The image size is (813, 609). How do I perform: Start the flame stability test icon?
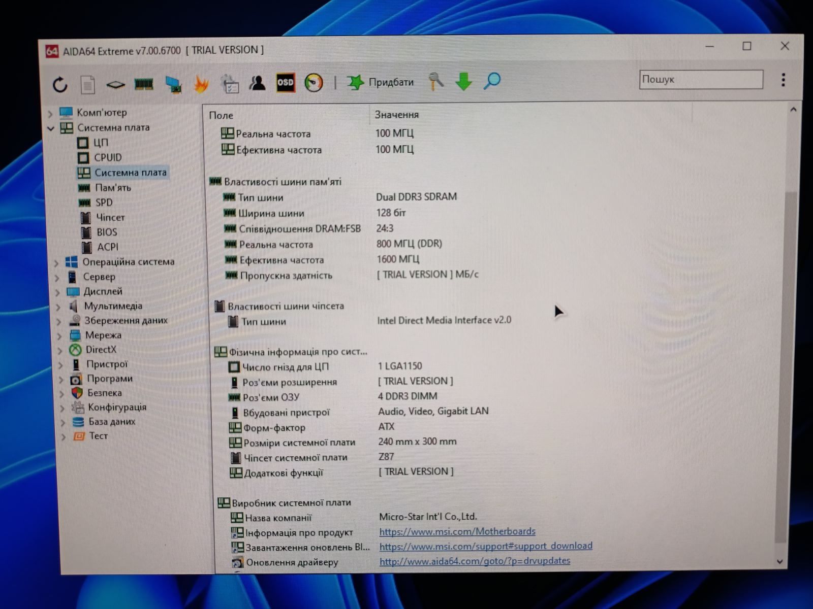click(202, 83)
